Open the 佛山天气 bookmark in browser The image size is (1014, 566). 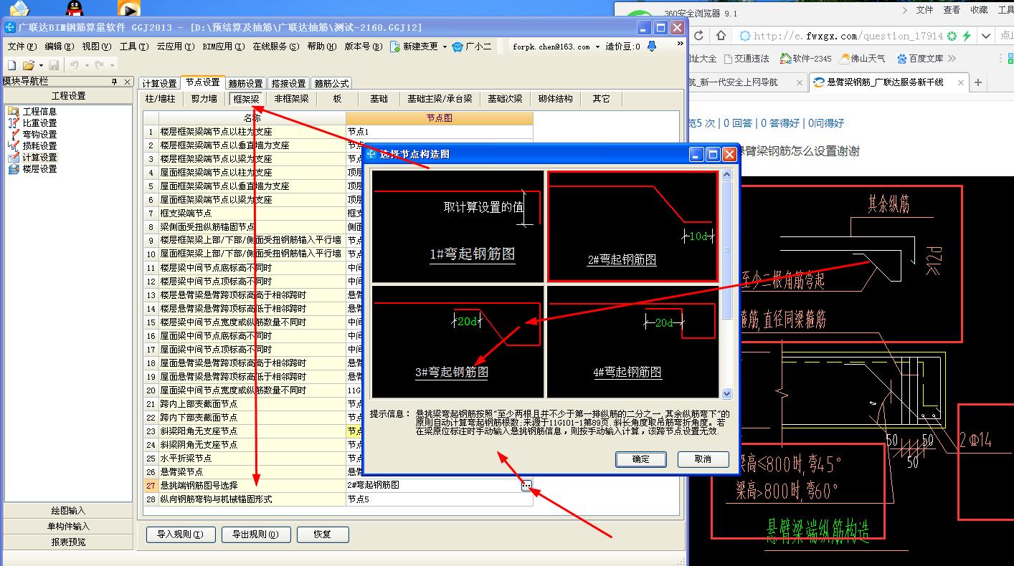click(862, 58)
